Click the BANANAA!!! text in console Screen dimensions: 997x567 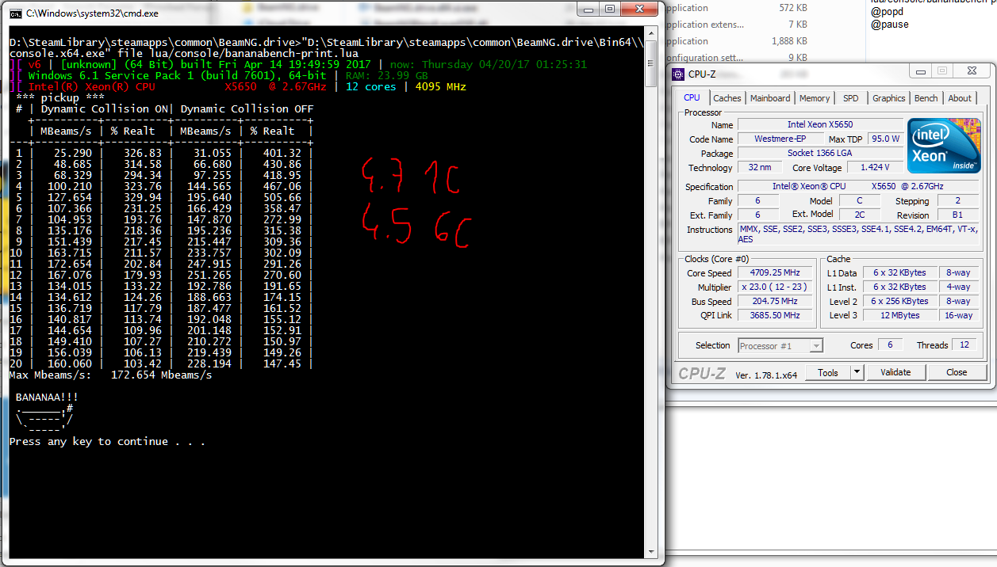tap(47, 397)
